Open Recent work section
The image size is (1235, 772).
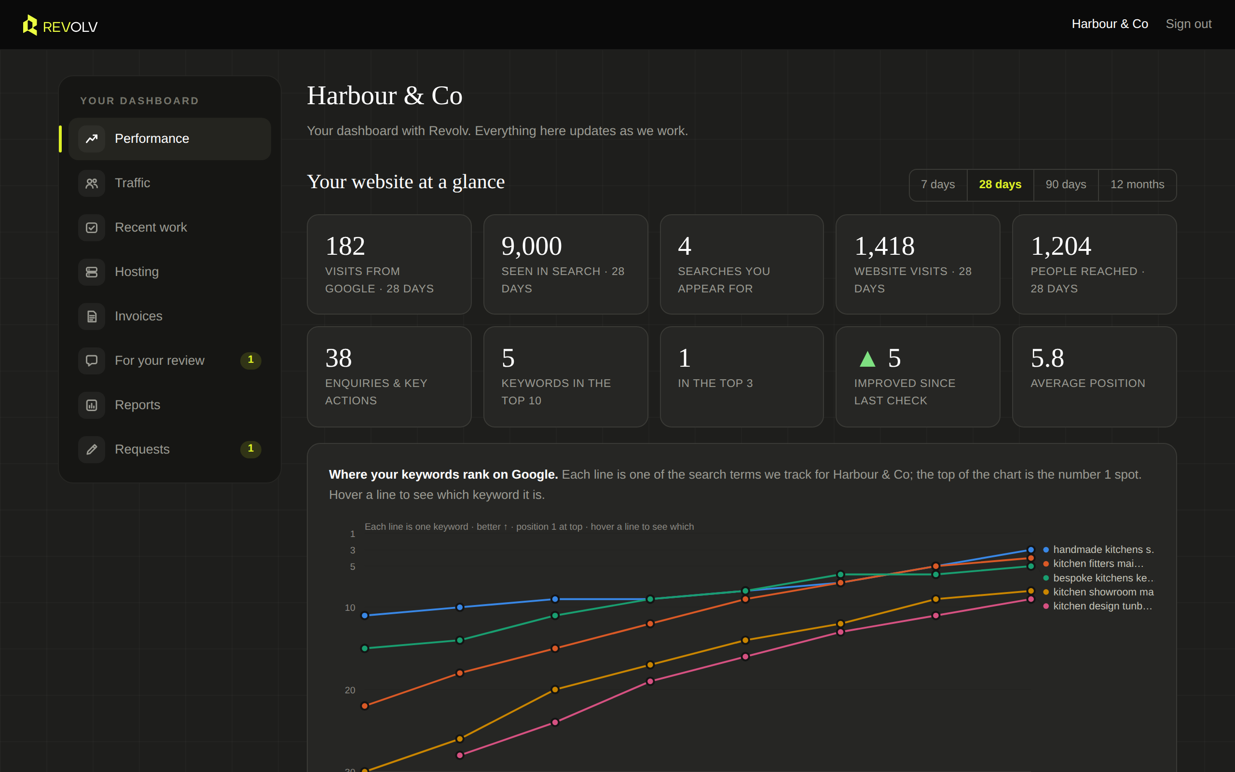(169, 228)
